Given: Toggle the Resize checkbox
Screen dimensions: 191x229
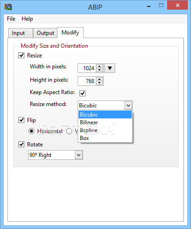Looking at the screenshot, I should [22, 56].
